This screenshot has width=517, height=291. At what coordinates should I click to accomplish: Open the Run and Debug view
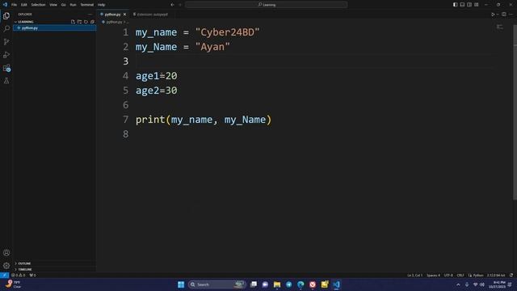(x=6, y=55)
